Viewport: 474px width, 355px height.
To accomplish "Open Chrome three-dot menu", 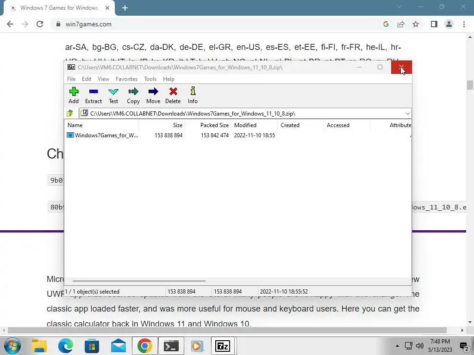I will [x=464, y=24].
